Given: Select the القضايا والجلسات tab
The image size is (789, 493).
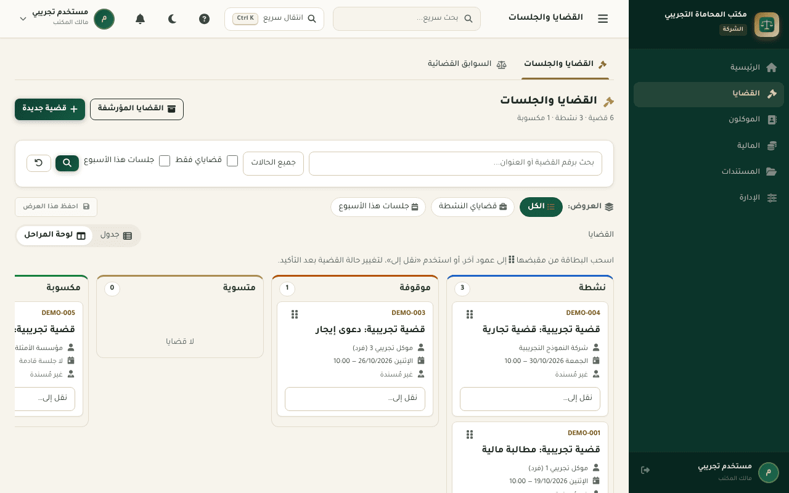Looking at the screenshot, I should (565, 65).
